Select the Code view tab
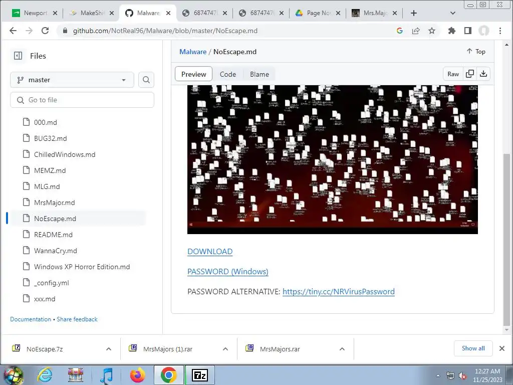The image size is (513, 385). pyautogui.click(x=228, y=74)
